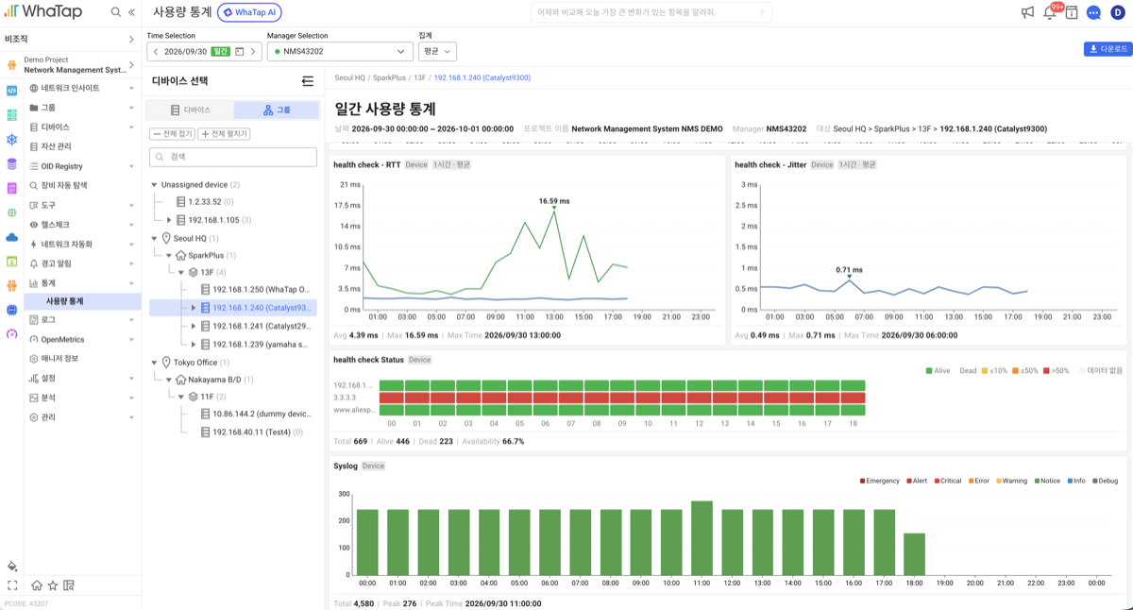Switch to the 그룹 tab
The height and width of the screenshot is (610, 1133).
point(277,110)
